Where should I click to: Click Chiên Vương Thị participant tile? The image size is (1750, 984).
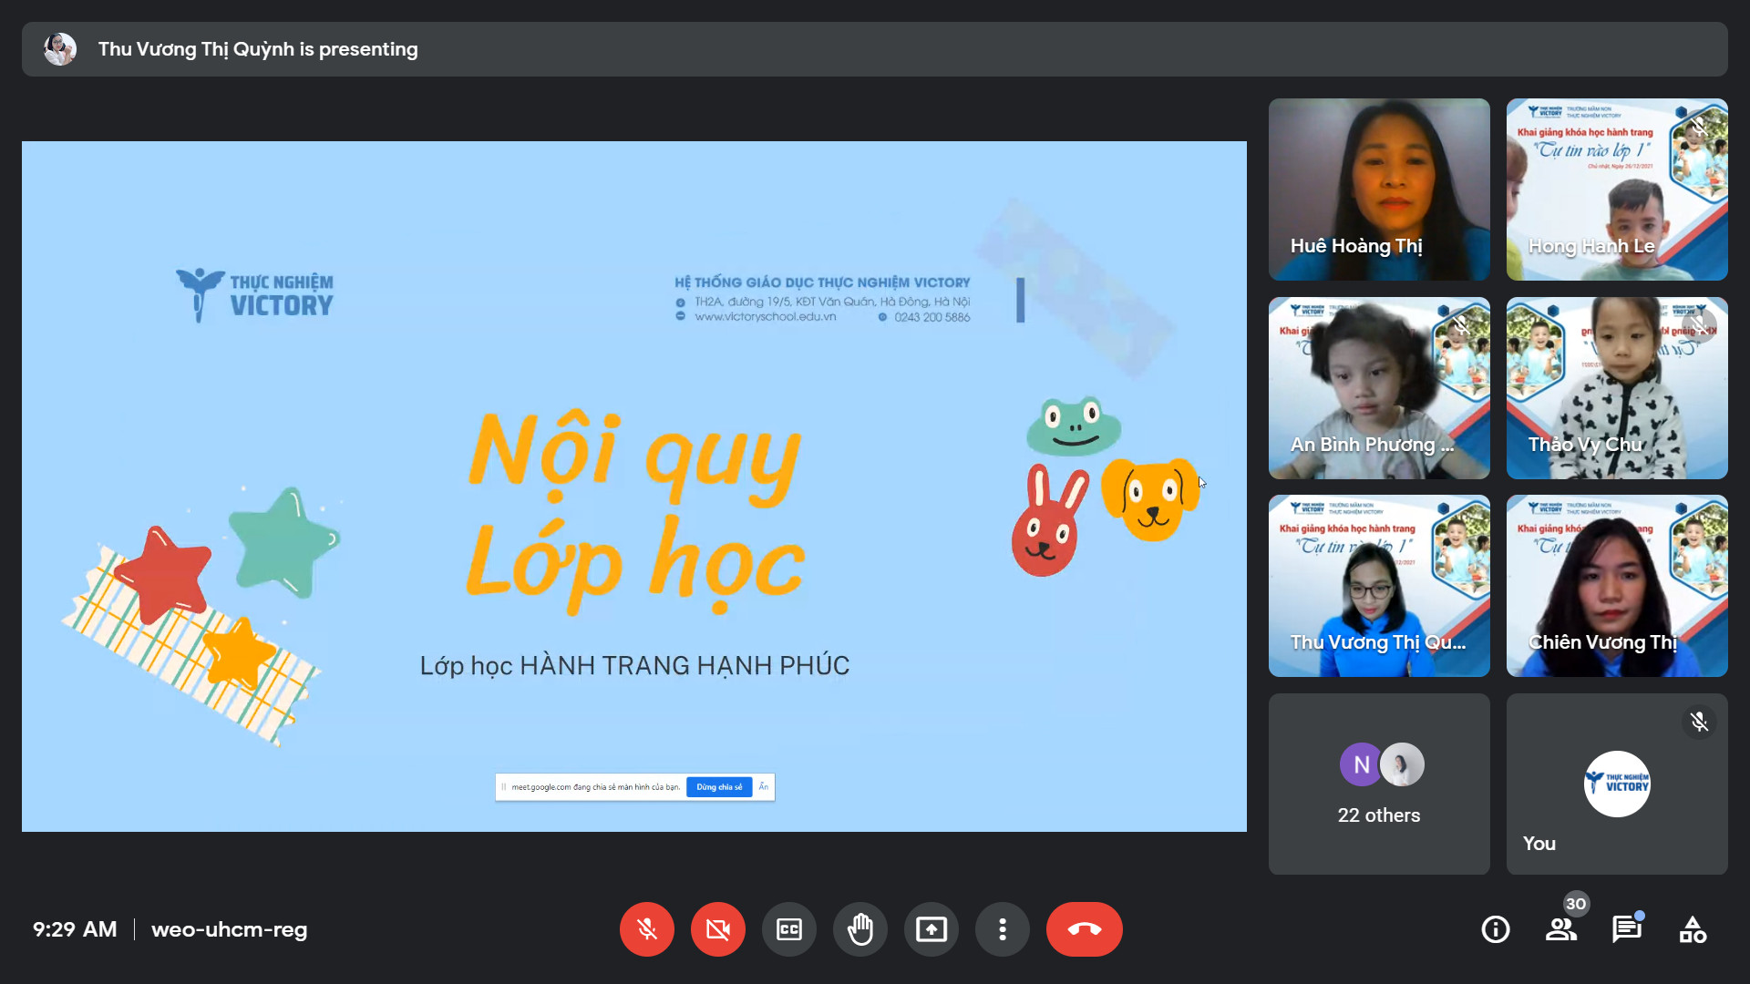[1616, 585]
